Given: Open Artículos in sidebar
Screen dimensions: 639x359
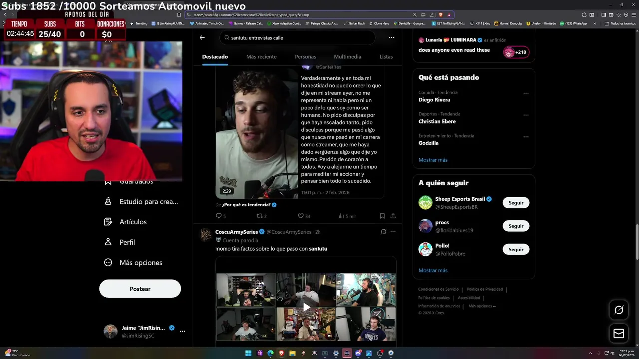Looking at the screenshot, I should [x=126, y=222].
